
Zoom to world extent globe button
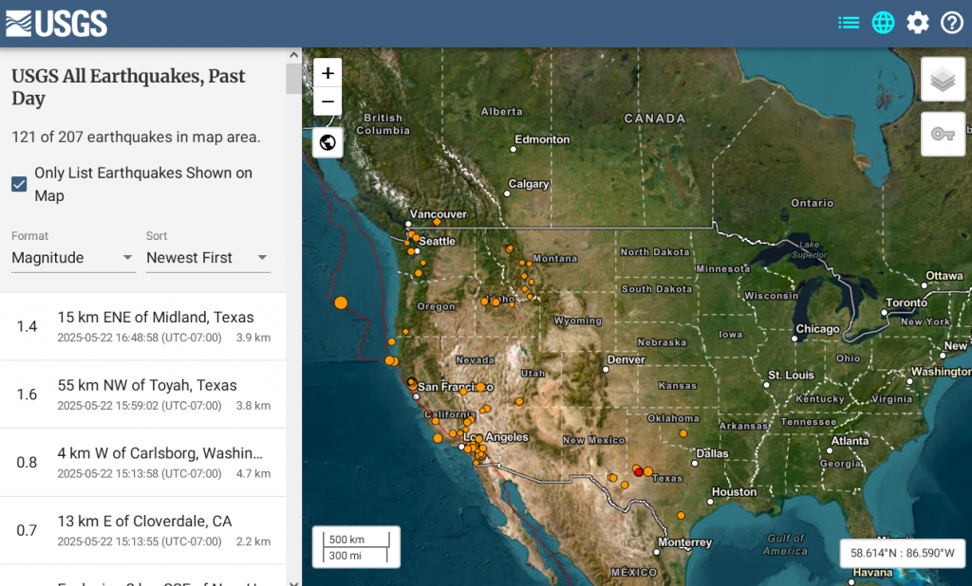[327, 142]
